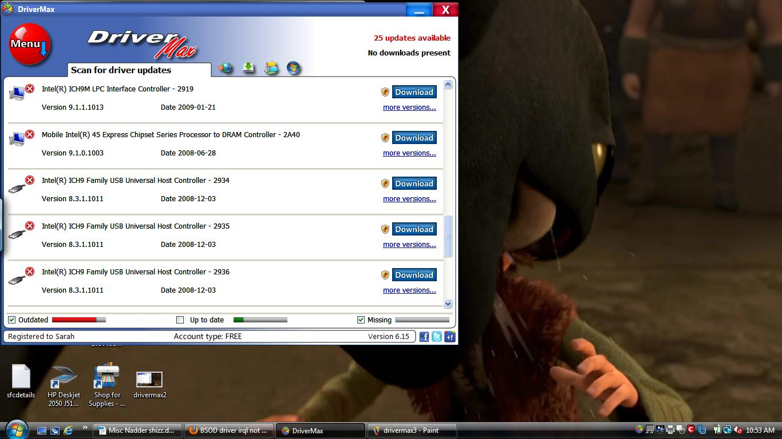Select the 'Date 2009-01-21' text

188,107
